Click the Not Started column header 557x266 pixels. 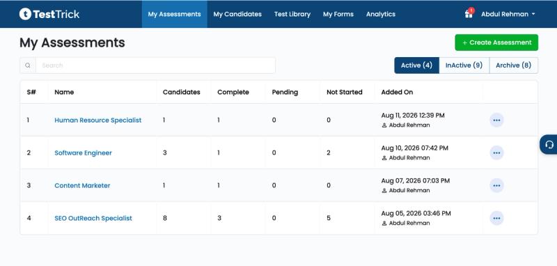click(345, 92)
